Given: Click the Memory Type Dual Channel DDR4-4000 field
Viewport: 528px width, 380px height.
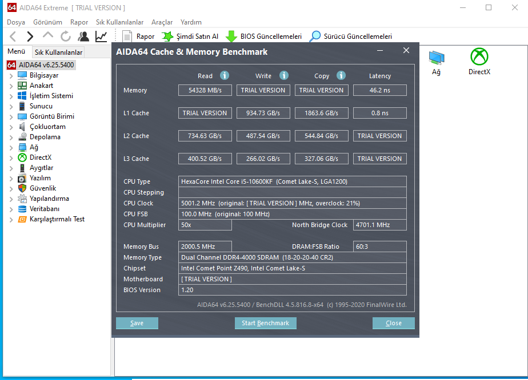Looking at the screenshot, I should (x=293, y=257).
